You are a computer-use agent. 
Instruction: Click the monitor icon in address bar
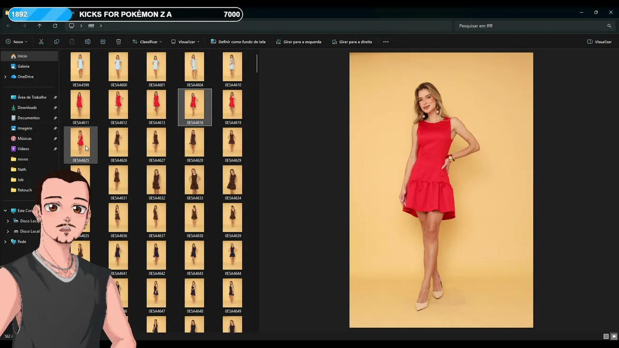coord(72,26)
